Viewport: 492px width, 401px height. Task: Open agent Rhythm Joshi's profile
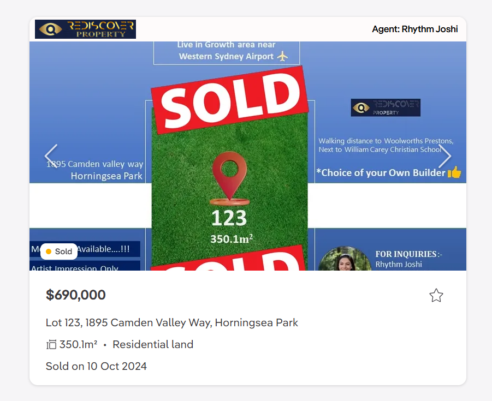(415, 29)
